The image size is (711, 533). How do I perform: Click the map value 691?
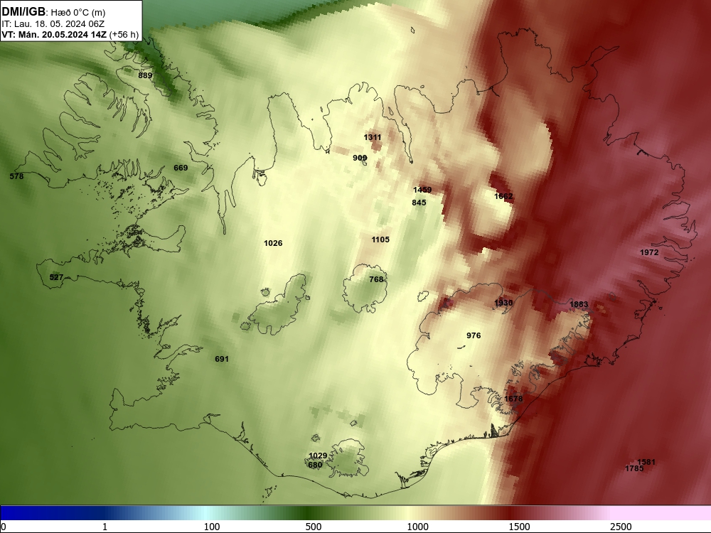tap(222, 358)
